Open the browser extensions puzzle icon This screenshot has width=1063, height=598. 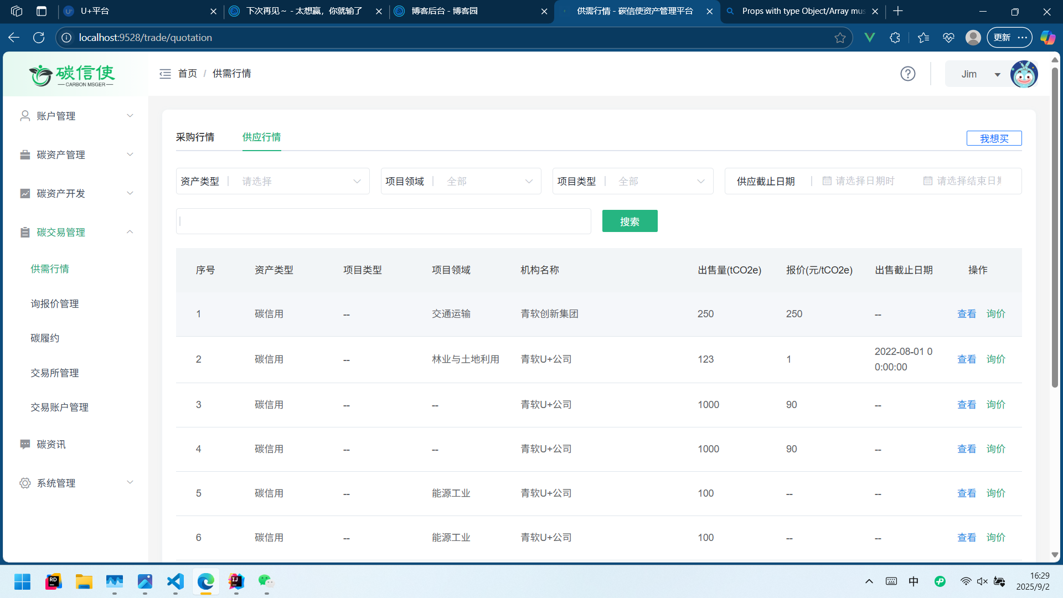click(x=895, y=38)
